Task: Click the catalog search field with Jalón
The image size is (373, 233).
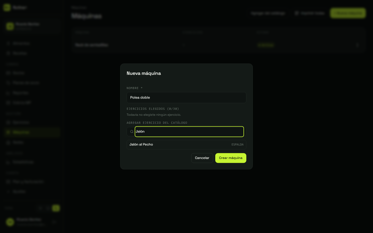Action: pyautogui.click(x=189, y=132)
